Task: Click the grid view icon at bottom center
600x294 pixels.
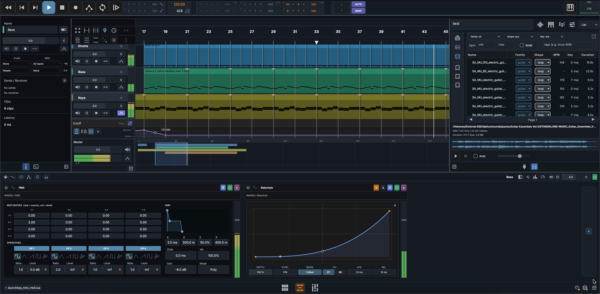Action: tap(285, 288)
